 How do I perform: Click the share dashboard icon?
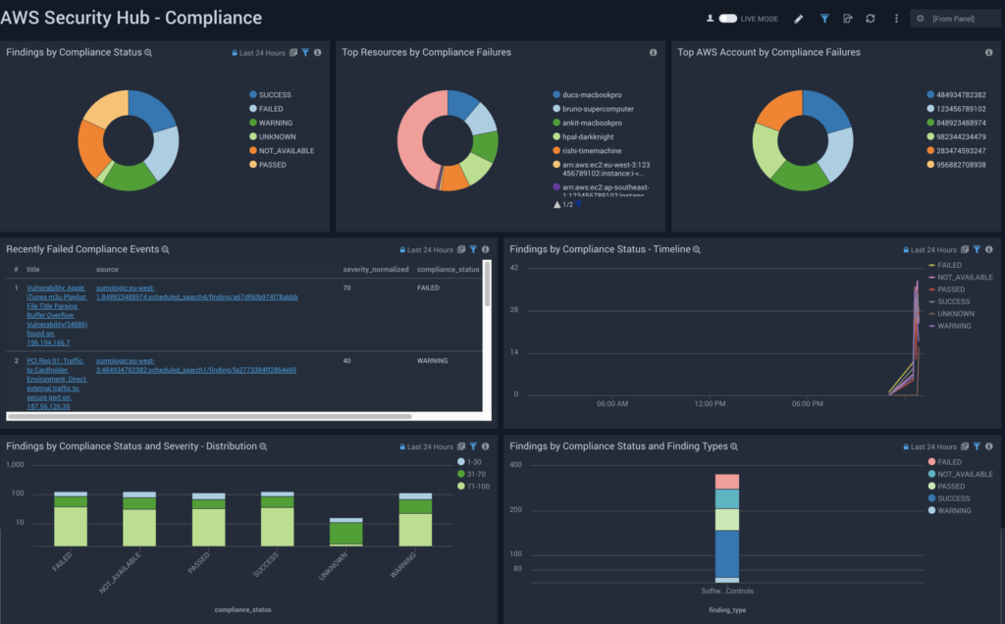[847, 19]
